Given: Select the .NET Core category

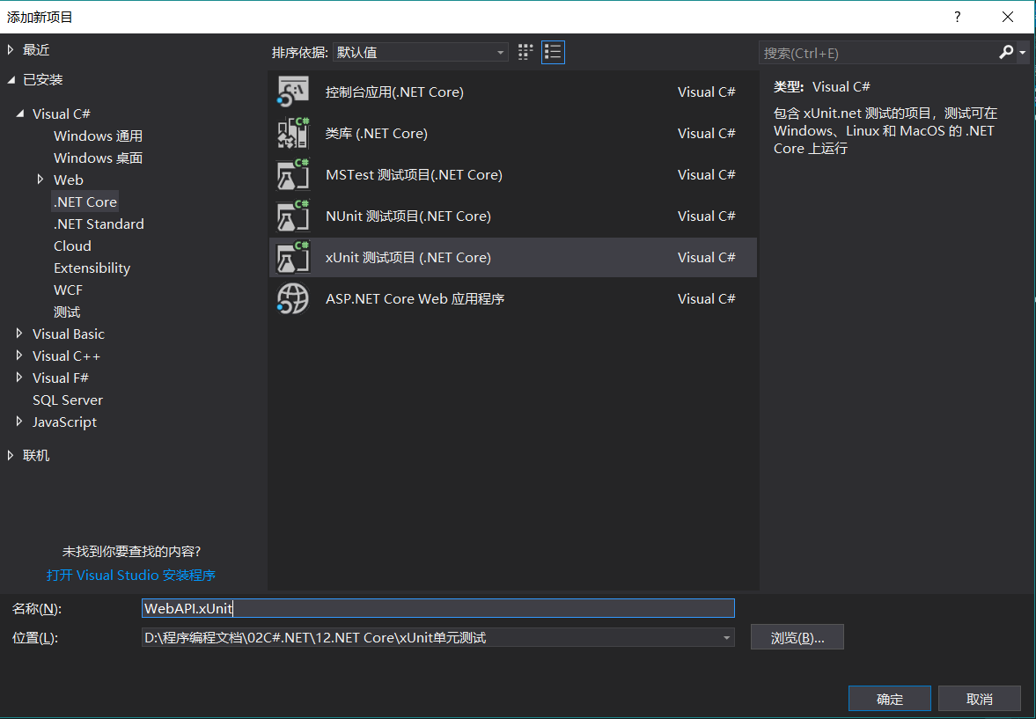Looking at the screenshot, I should click(85, 202).
